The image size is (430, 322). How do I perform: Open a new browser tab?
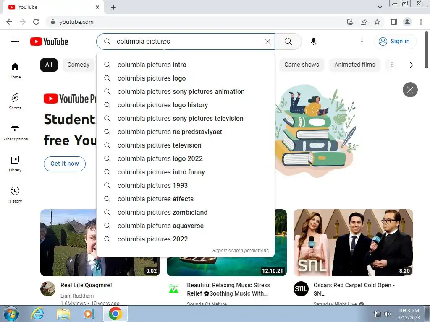tap(113, 7)
